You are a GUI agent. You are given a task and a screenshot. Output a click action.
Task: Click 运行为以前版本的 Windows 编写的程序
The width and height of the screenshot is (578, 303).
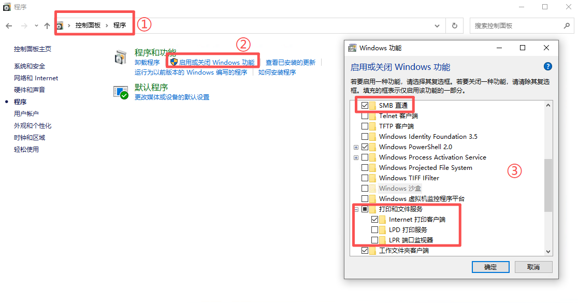tap(191, 73)
